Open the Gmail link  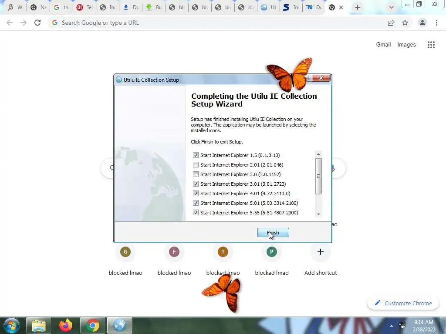(x=383, y=45)
